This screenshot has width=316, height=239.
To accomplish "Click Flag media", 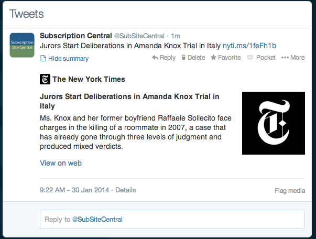I will pyautogui.click(x=290, y=191).
